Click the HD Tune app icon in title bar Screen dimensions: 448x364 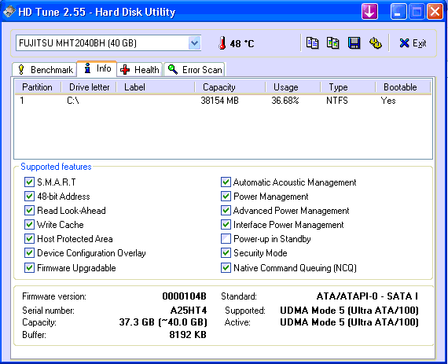tap(9, 12)
